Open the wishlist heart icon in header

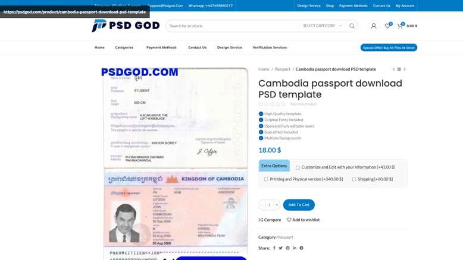387,26
